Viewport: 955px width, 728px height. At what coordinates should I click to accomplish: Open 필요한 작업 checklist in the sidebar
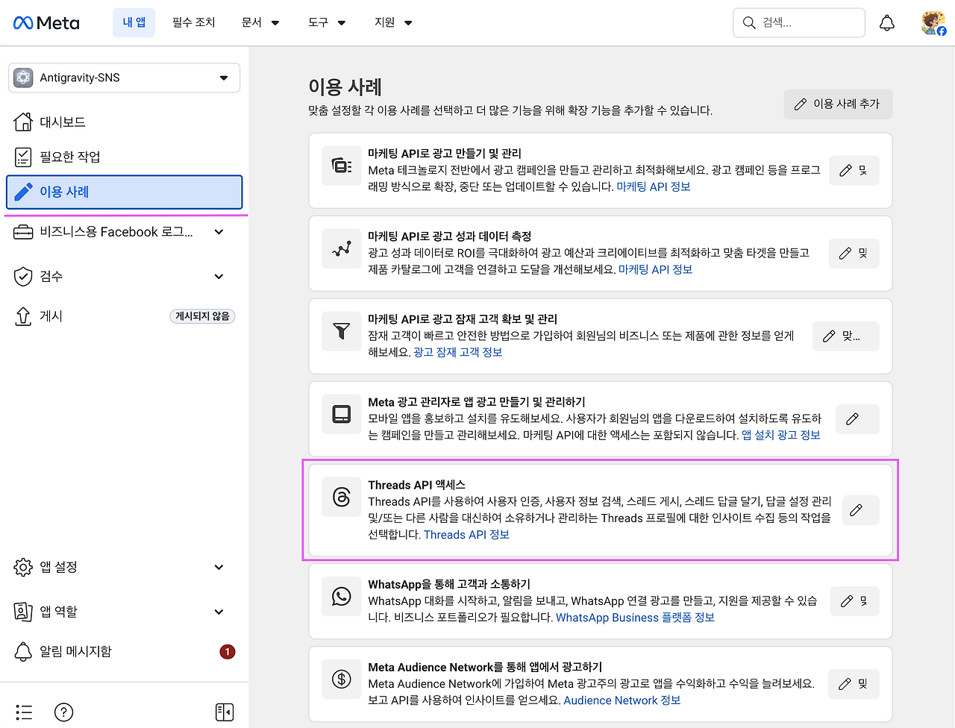[x=124, y=157]
